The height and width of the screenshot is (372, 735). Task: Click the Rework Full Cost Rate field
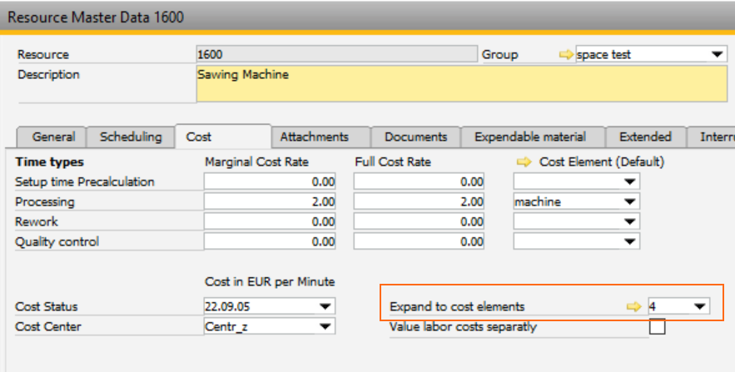(420, 222)
